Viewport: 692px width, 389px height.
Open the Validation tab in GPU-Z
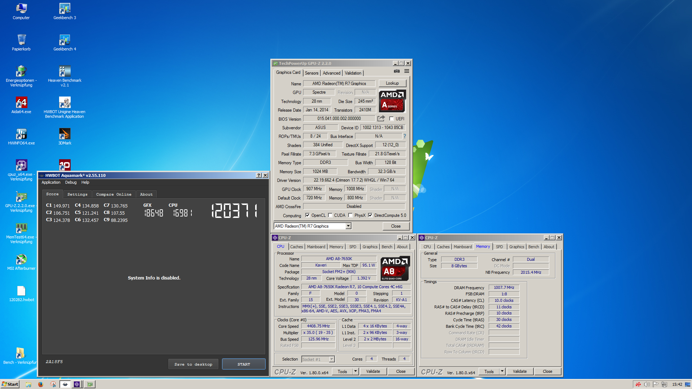(353, 73)
